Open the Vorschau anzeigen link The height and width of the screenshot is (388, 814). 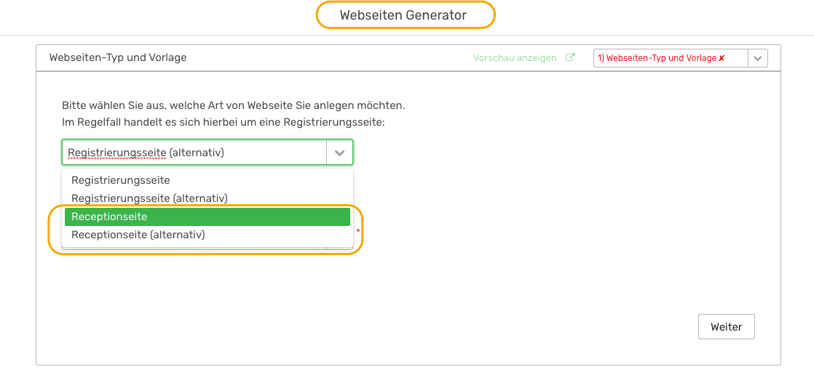(x=515, y=58)
